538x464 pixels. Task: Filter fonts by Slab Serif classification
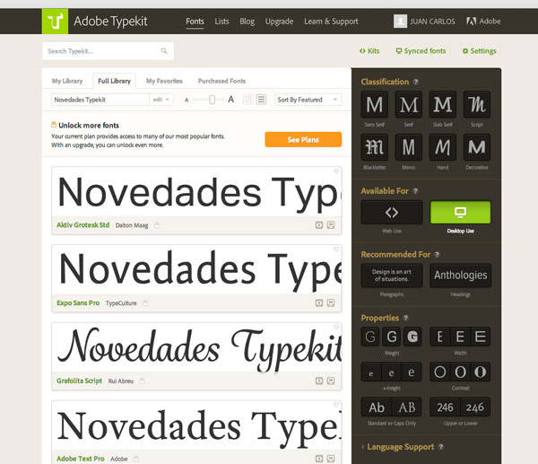(442, 104)
